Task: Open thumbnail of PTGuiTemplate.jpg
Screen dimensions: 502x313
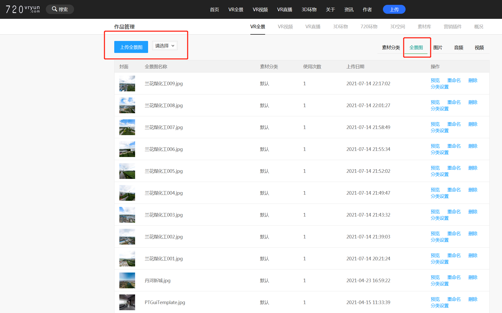Action: [127, 302]
